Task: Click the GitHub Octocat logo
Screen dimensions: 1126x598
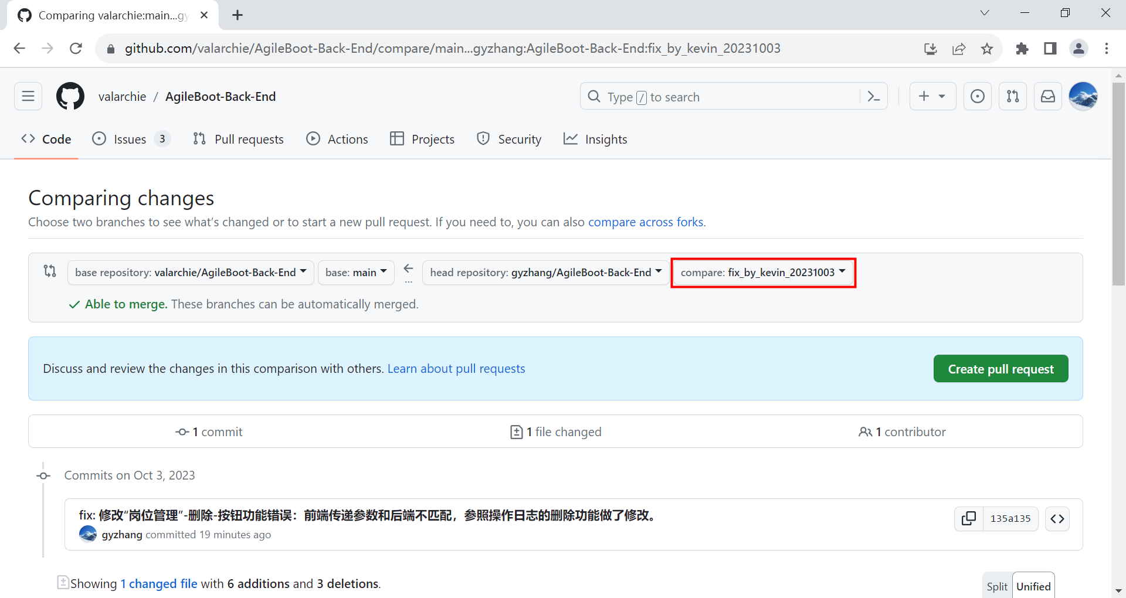Action: coord(70,96)
